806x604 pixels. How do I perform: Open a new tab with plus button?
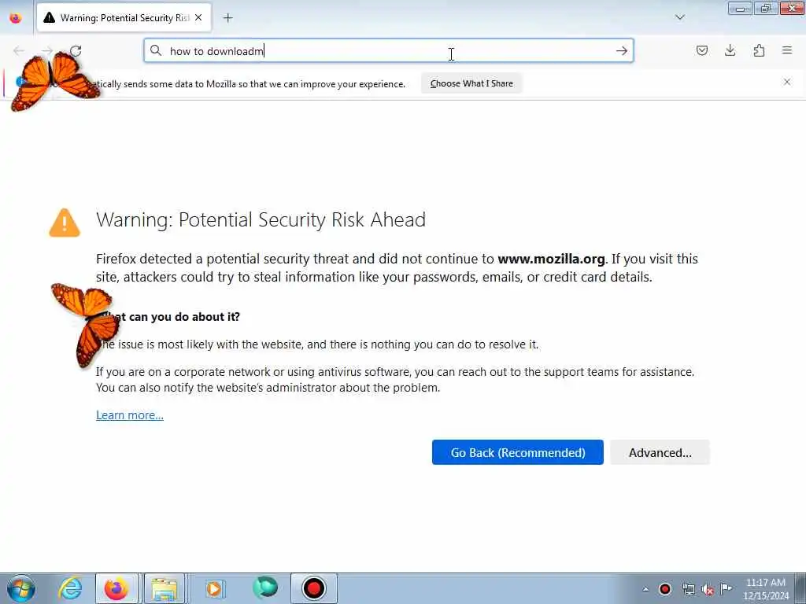(228, 18)
